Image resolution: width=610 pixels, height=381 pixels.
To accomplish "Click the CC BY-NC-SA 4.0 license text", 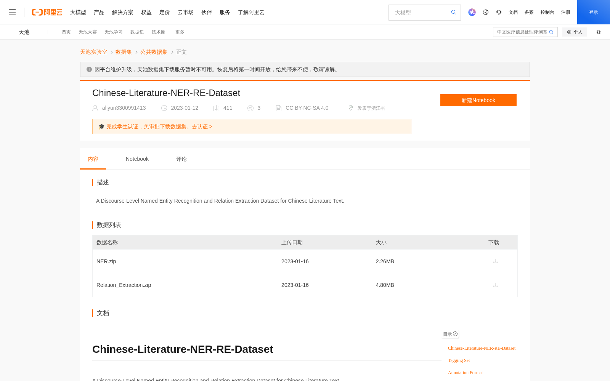I will pyautogui.click(x=307, y=108).
